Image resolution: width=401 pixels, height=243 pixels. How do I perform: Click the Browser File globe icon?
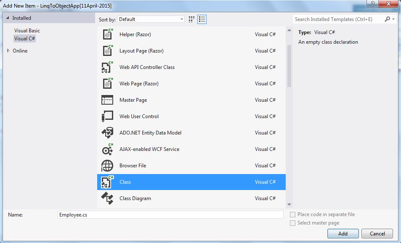[x=108, y=166]
